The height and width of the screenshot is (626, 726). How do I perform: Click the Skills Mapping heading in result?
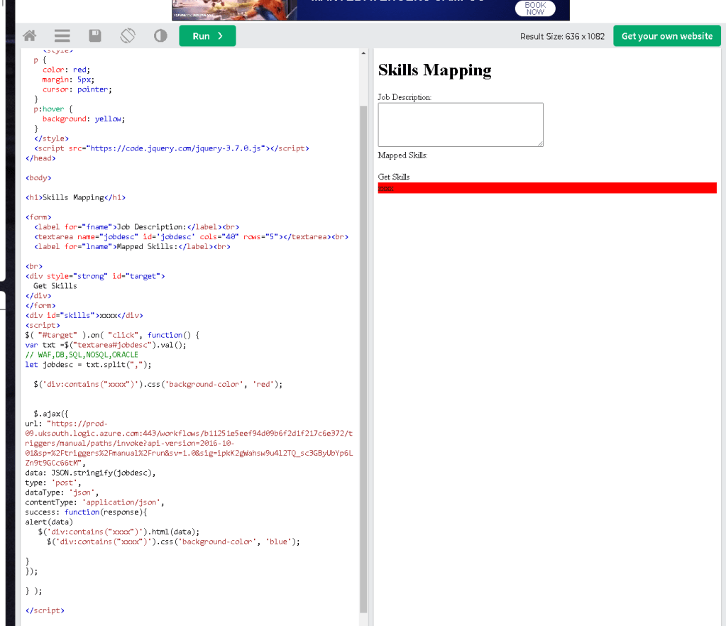pyautogui.click(x=435, y=70)
